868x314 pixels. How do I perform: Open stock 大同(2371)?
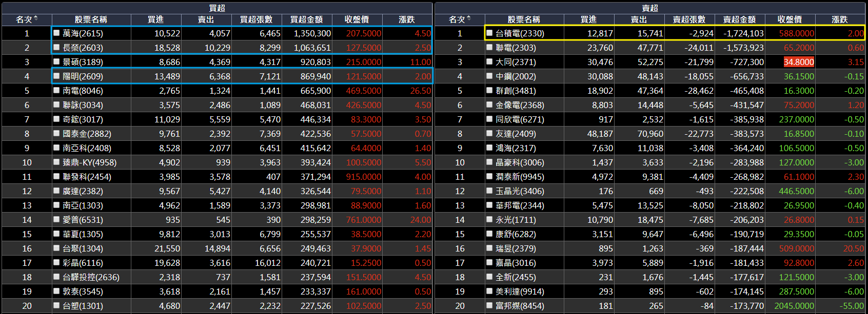pyautogui.click(x=516, y=62)
